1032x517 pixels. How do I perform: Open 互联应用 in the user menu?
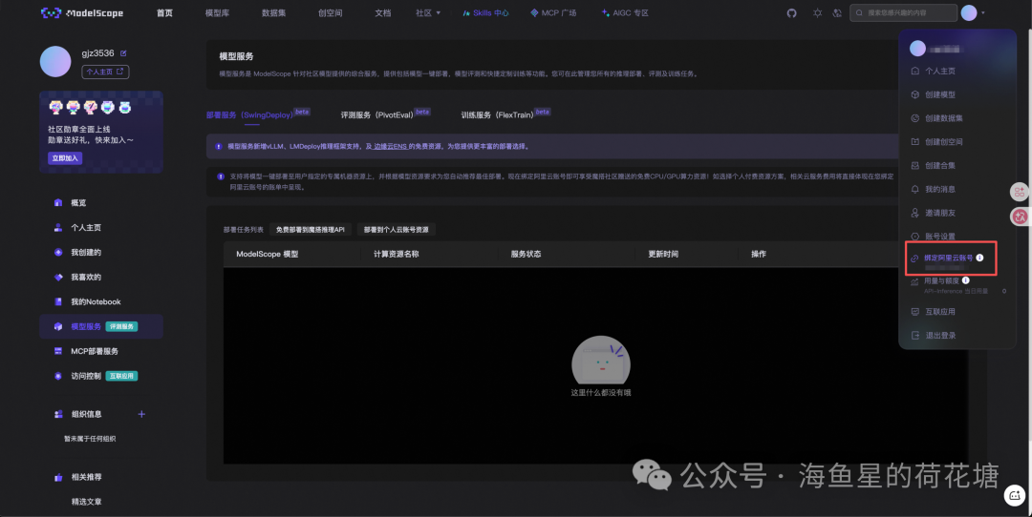pyautogui.click(x=940, y=311)
